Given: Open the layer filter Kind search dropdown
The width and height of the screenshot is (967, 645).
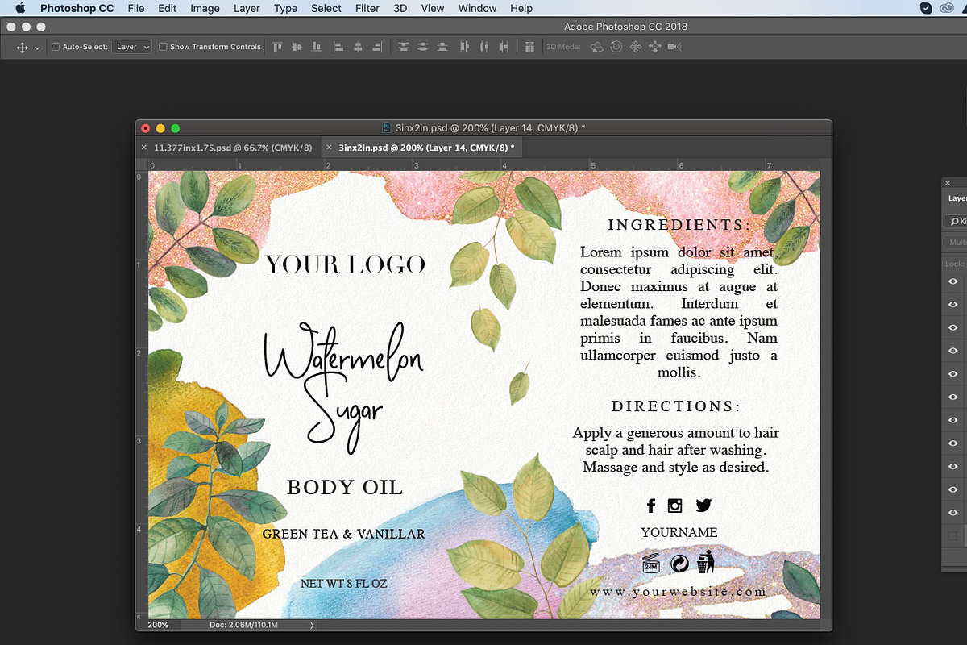Looking at the screenshot, I should 956,222.
